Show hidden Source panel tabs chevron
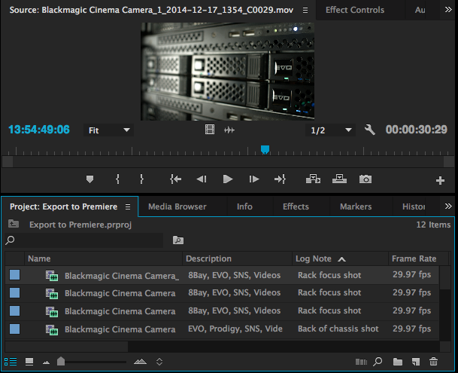Screen dimensions: 458x373 pyautogui.click(x=448, y=10)
